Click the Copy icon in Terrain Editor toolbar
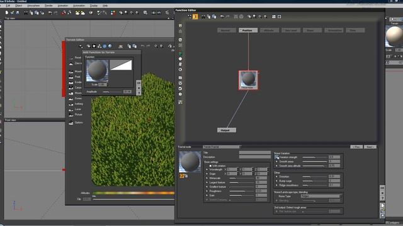The image size is (403, 226). coord(129,46)
